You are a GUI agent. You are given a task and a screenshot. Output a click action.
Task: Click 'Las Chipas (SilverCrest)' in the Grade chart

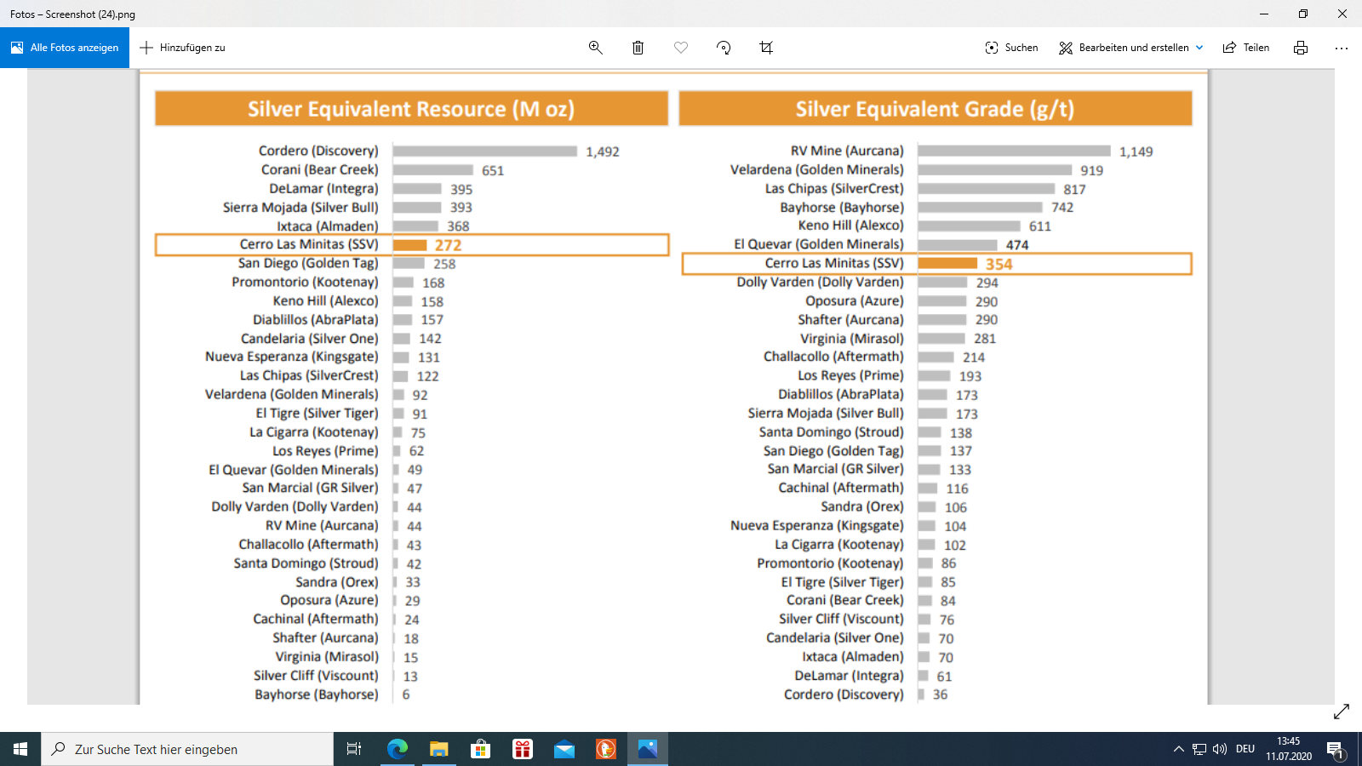[834, 188]
